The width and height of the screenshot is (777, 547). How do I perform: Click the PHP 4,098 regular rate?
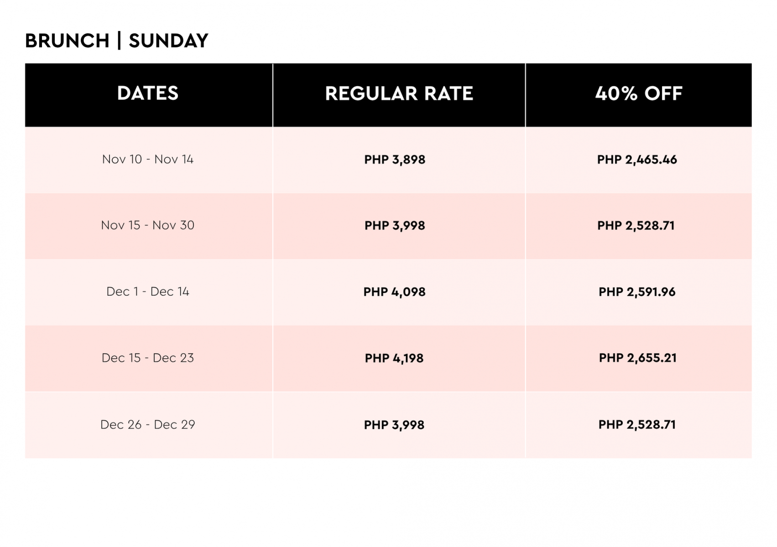pyautogui.click(x=394, y=292)
